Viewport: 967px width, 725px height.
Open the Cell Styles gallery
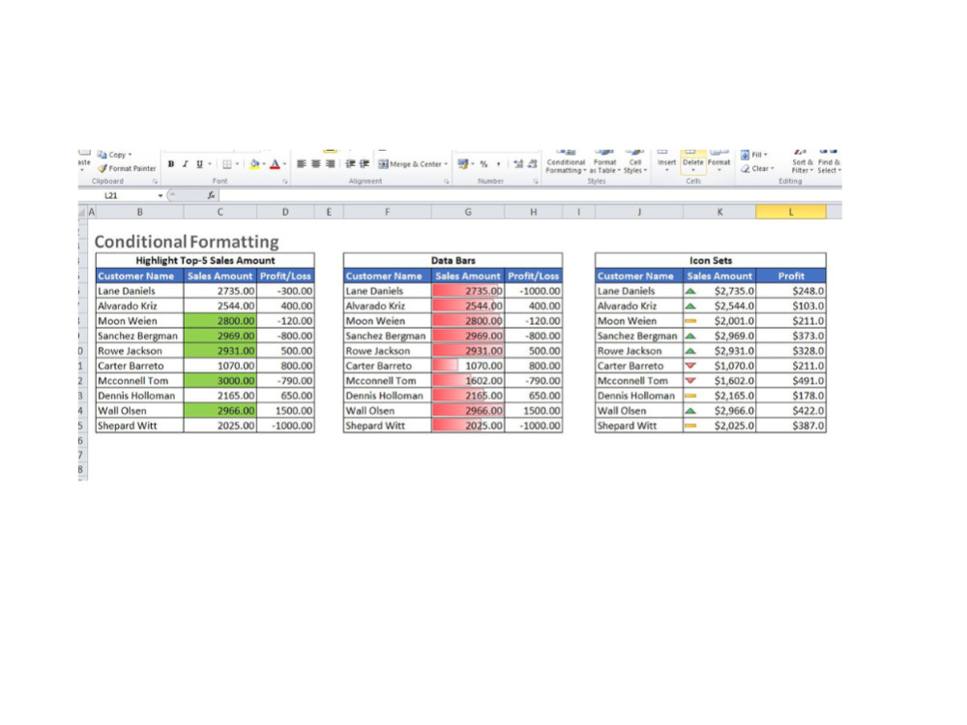click(635, 161)
